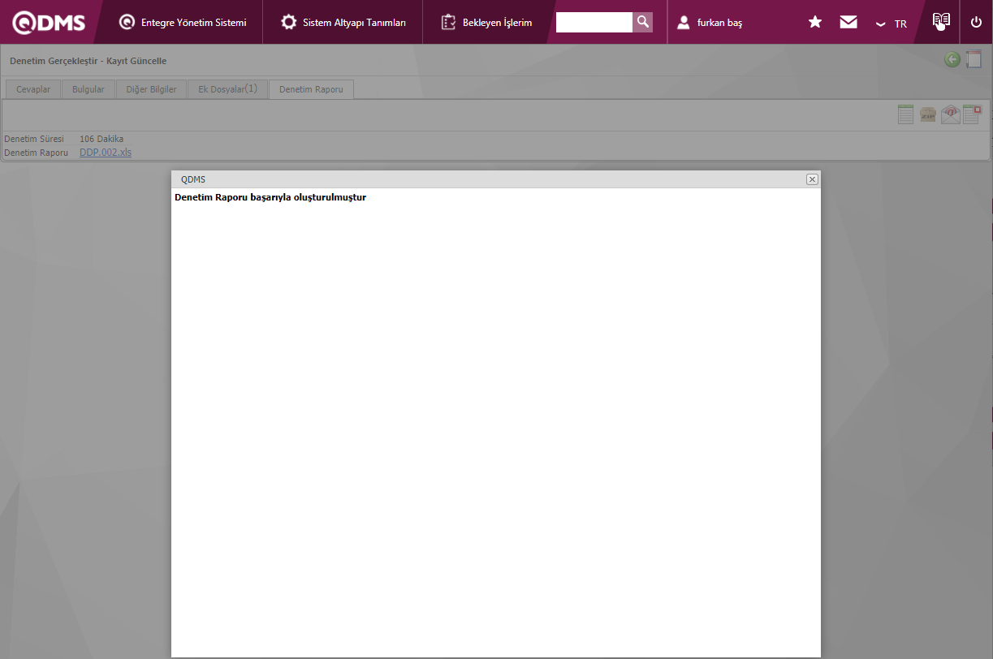Click the email report envelope icon

coord(950,114)
